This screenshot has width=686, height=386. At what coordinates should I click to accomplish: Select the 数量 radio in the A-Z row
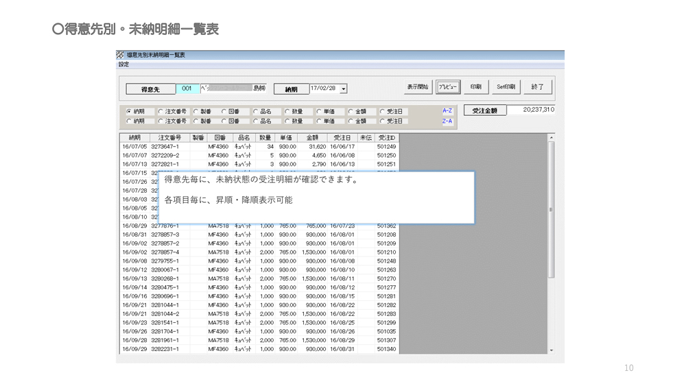click(x=287, y=112)
